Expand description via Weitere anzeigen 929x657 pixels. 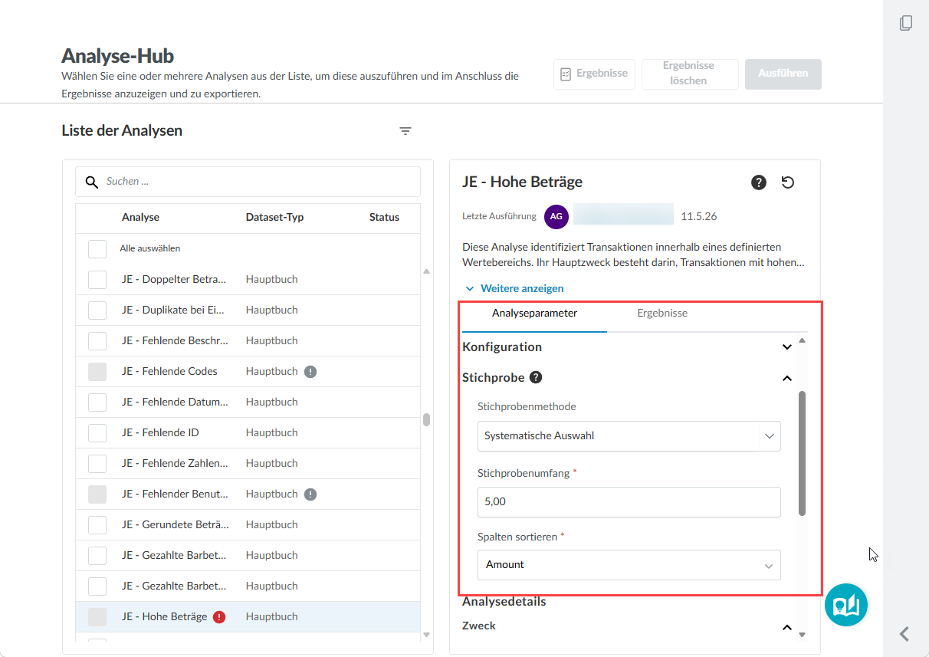click(x=514, y=289)
